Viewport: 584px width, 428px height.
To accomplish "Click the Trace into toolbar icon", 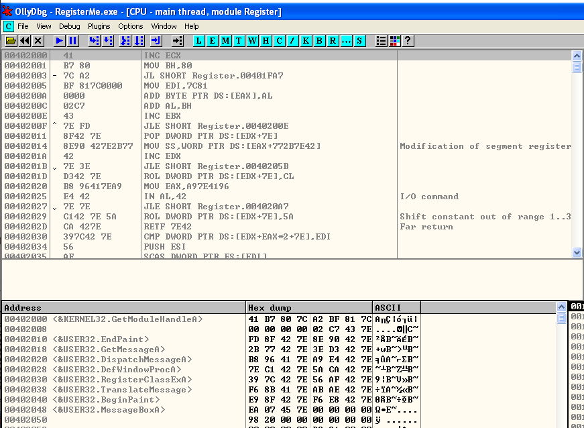I will (x=125, y=41).
